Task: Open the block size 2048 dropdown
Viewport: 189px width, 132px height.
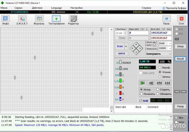Action: click(x=170, y=44)
